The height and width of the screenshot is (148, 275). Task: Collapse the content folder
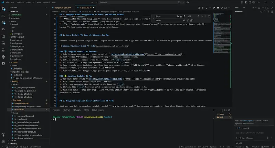(14, 62)
